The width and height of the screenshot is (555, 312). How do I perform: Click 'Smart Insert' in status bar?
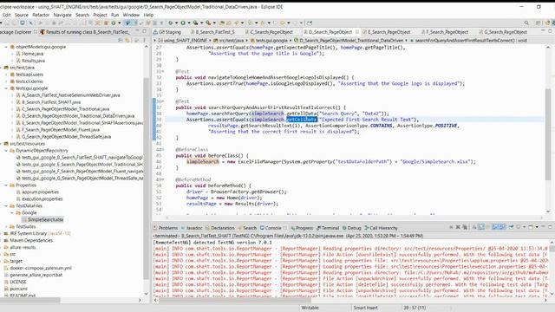tap(365, 308)
